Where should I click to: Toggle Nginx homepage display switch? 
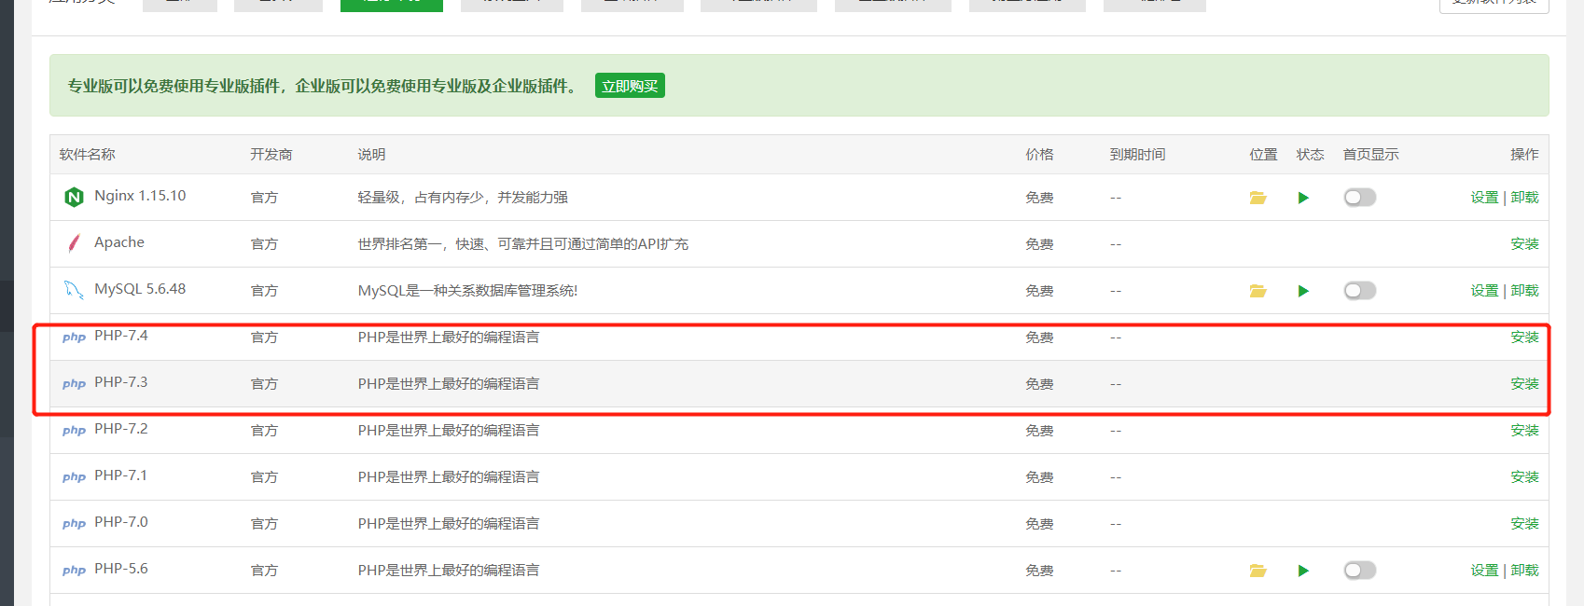pyautogui.click(x=1360, y=198)
